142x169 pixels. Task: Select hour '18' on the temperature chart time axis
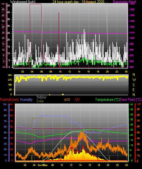pyautogui.click(x=99, y=165)
